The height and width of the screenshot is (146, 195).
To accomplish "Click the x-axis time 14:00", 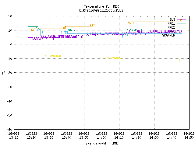I will 101,137.
